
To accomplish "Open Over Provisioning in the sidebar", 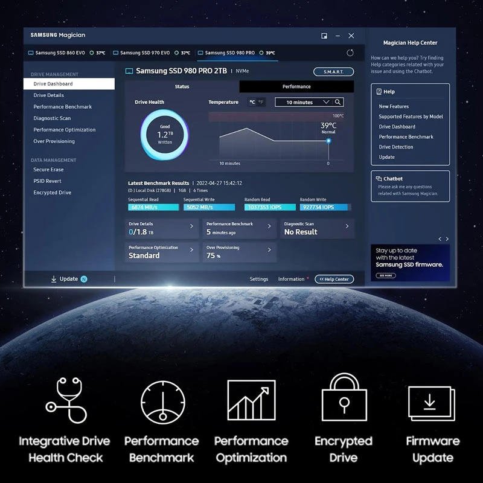I will click(x=54, y=141).
